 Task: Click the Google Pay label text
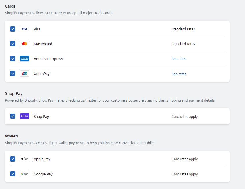click(43, 174)
